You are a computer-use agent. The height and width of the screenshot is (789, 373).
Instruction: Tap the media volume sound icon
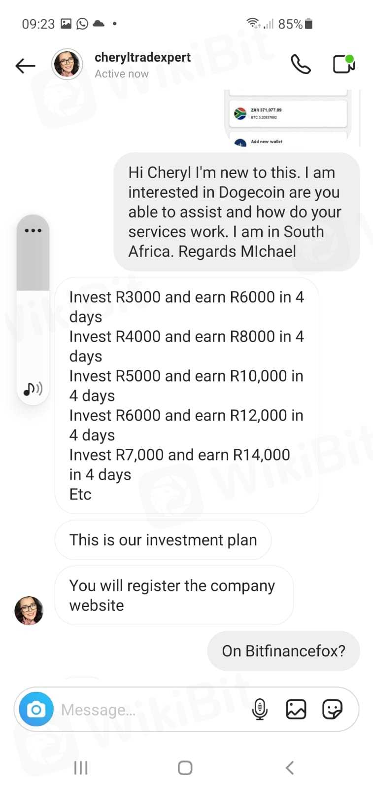pos(33,389)
